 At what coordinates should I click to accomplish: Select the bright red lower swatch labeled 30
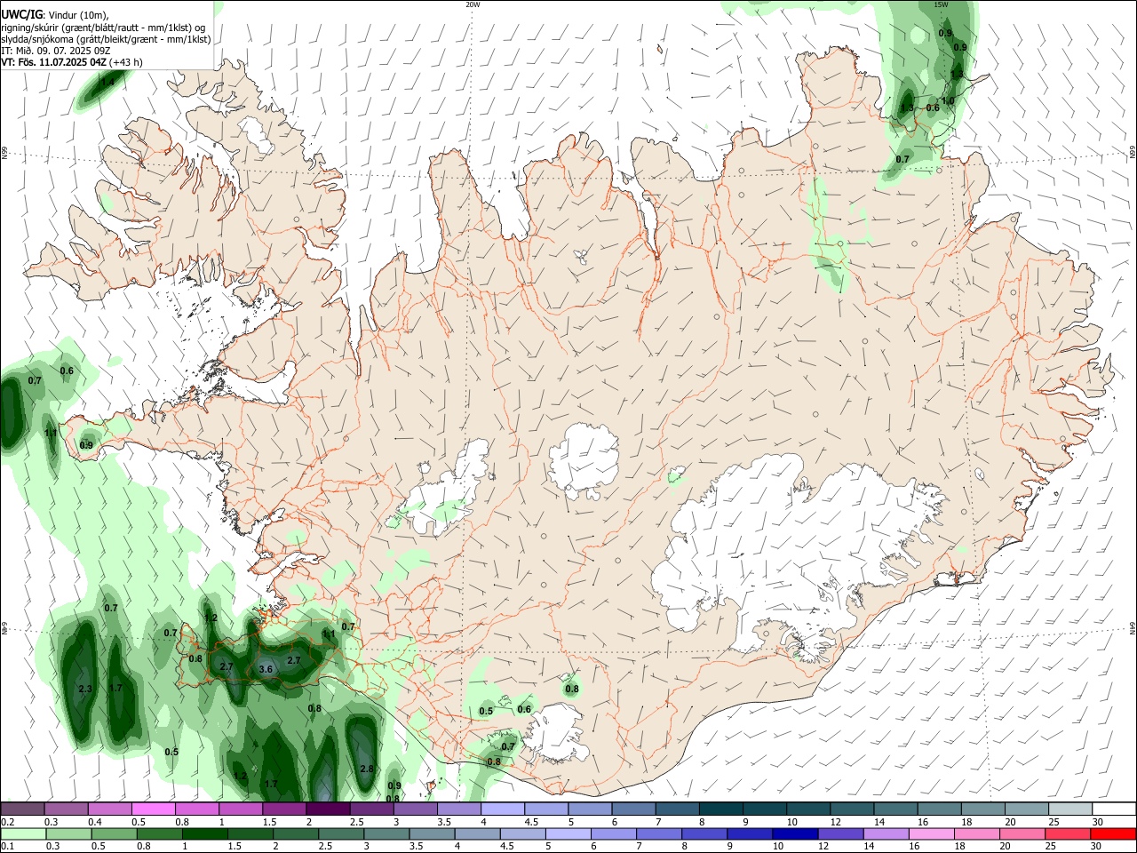[x=1113, y=833]
